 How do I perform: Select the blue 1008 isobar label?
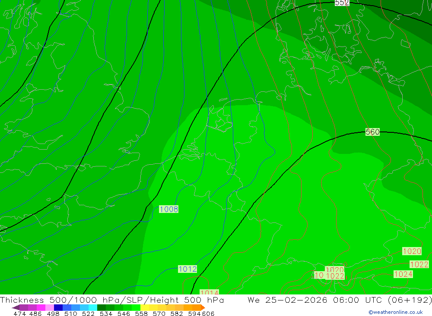click(168, 209)
